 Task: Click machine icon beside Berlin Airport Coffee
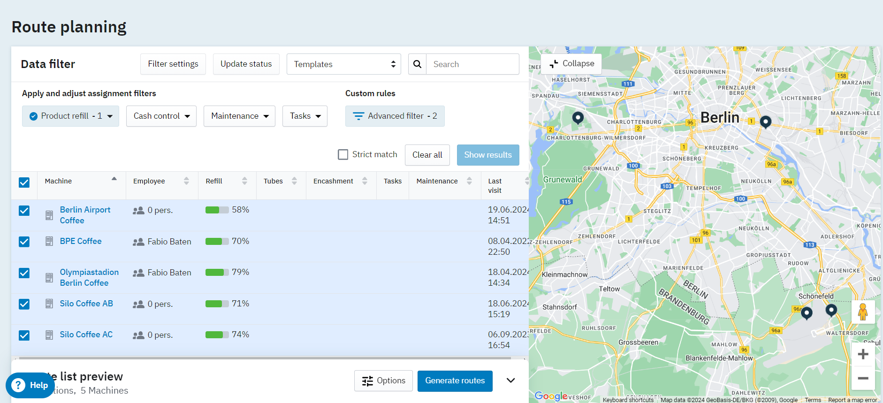pos(49,215)
